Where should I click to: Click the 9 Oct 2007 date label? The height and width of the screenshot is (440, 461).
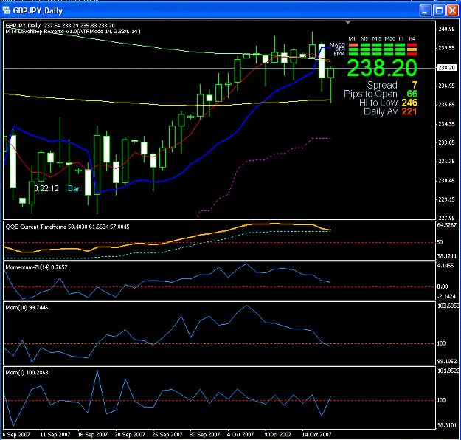(x=277, y=434)
